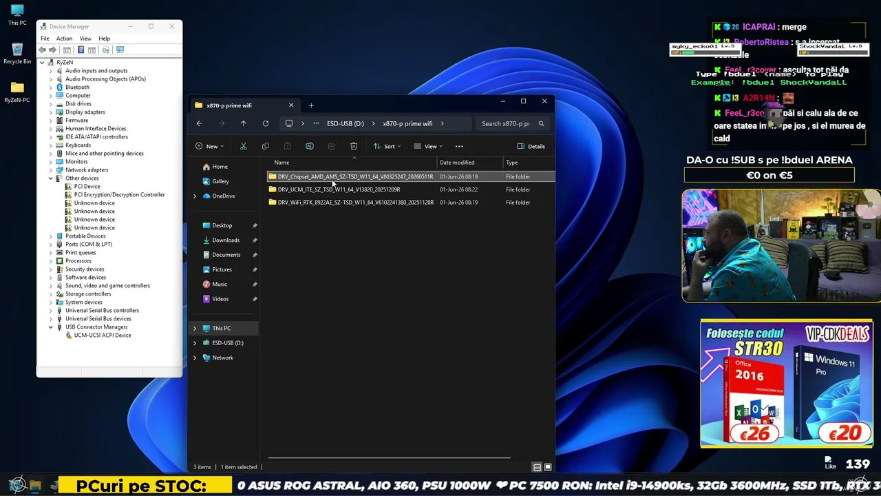Sort files by the Type column header
Viewport: 881px width, 496px height.
[512, 163]
